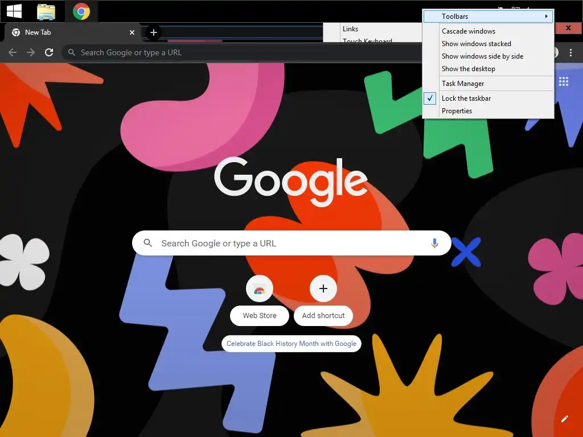
Task: Customize this page with pencil icon
Action: click(x=564, y=419)
